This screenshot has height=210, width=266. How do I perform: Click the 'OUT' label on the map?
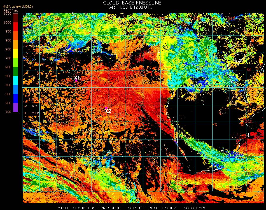tap(34, 106)
